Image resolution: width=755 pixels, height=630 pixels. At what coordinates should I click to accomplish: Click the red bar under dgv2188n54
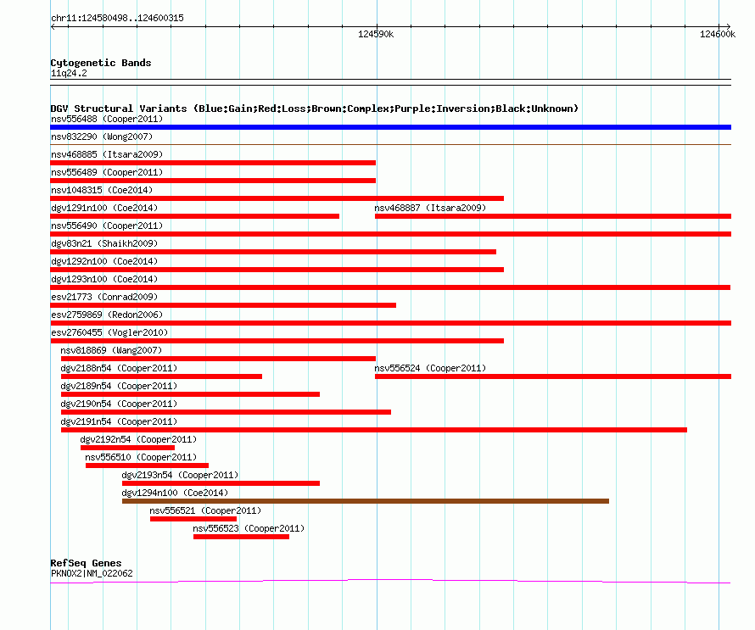(161, 376)
